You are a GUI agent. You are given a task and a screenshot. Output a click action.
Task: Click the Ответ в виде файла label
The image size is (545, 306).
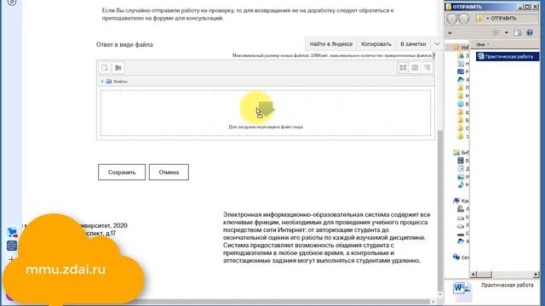pos(124,44)
